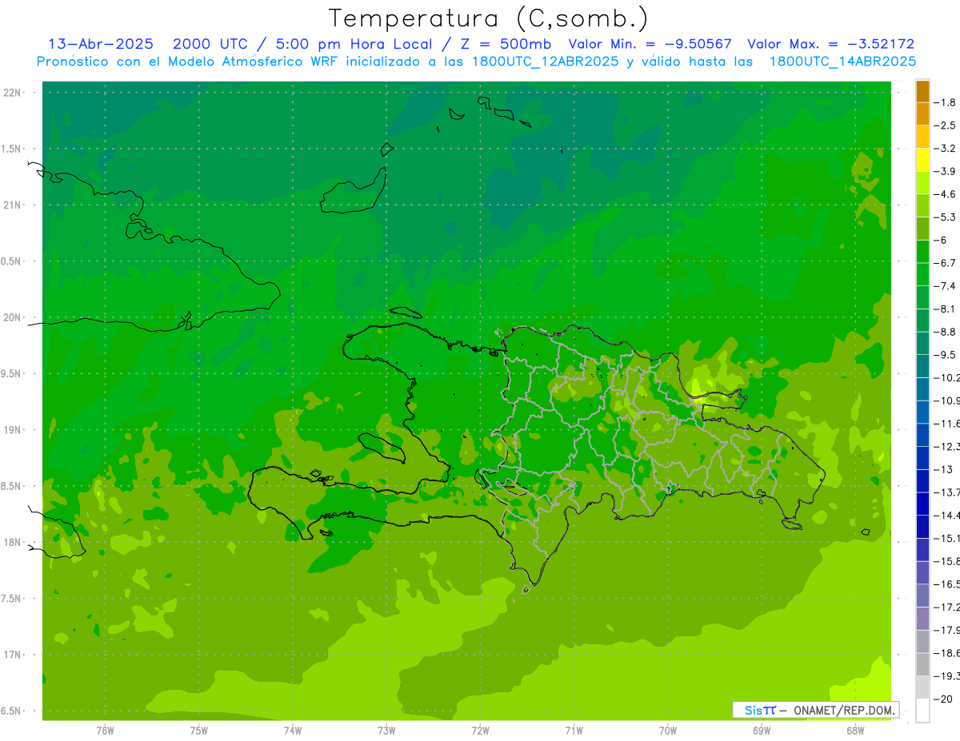This screenshot has height=741, width=960.
Task: Click the title 'Temperatura (C,somb.)'
Action: [488, 18]
